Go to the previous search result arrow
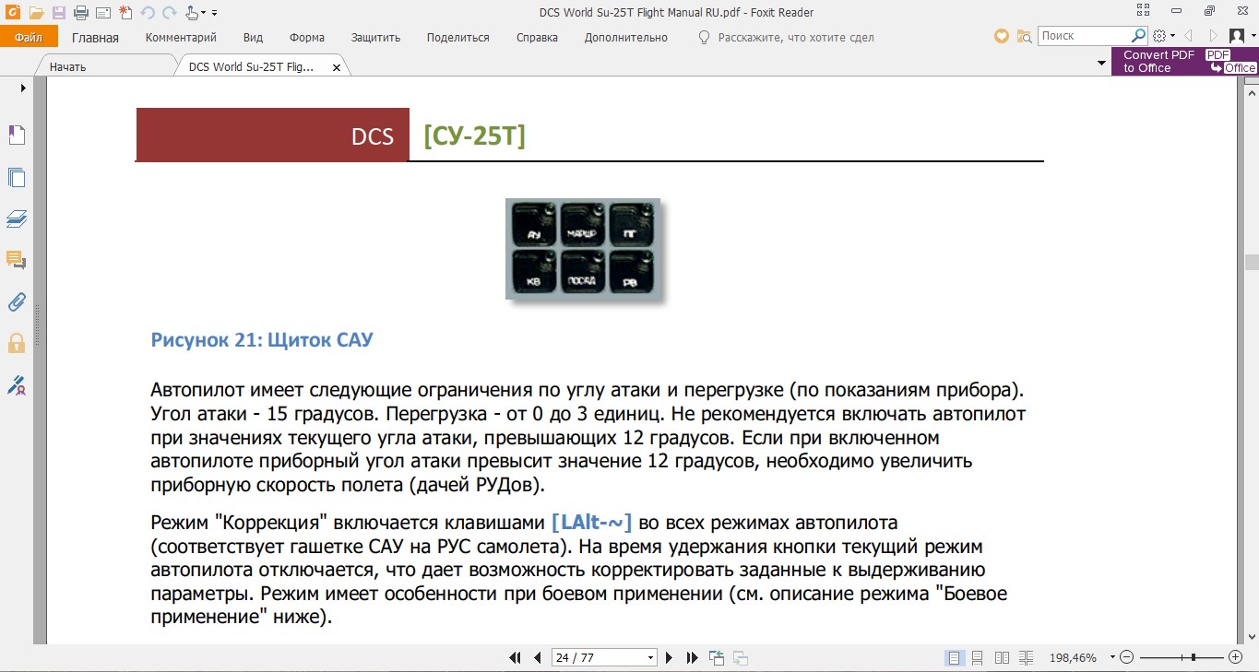The image size is (1259, 672). (1188, 37)
